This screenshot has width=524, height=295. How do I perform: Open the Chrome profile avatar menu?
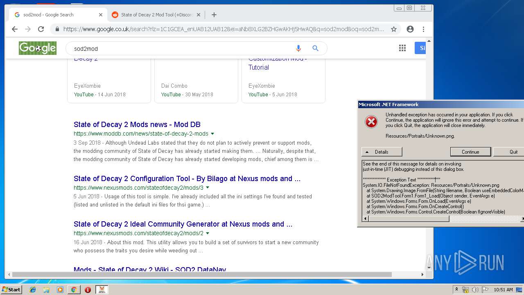410,29
